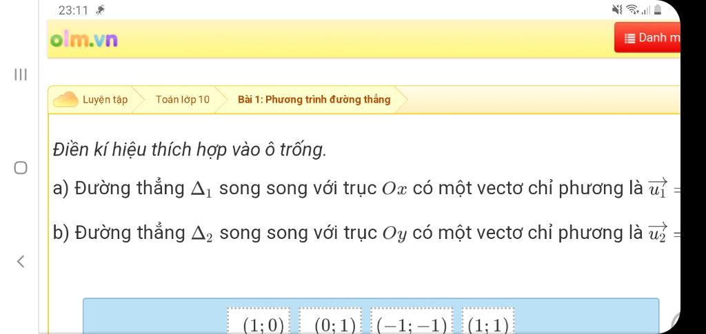Click the Wi-Fi status icon
The width and height of the screenshot is (706, 334).
pos(633,10)
